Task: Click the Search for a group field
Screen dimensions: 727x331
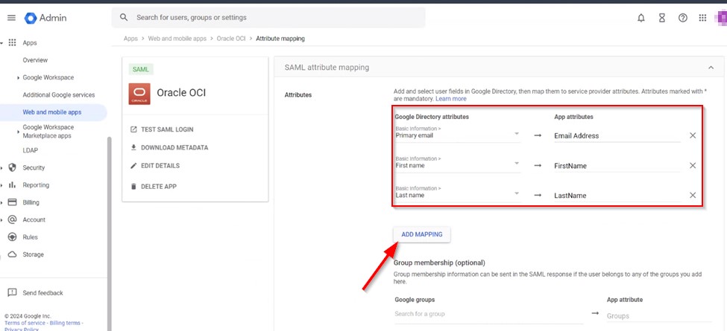Action: (488, 315)
